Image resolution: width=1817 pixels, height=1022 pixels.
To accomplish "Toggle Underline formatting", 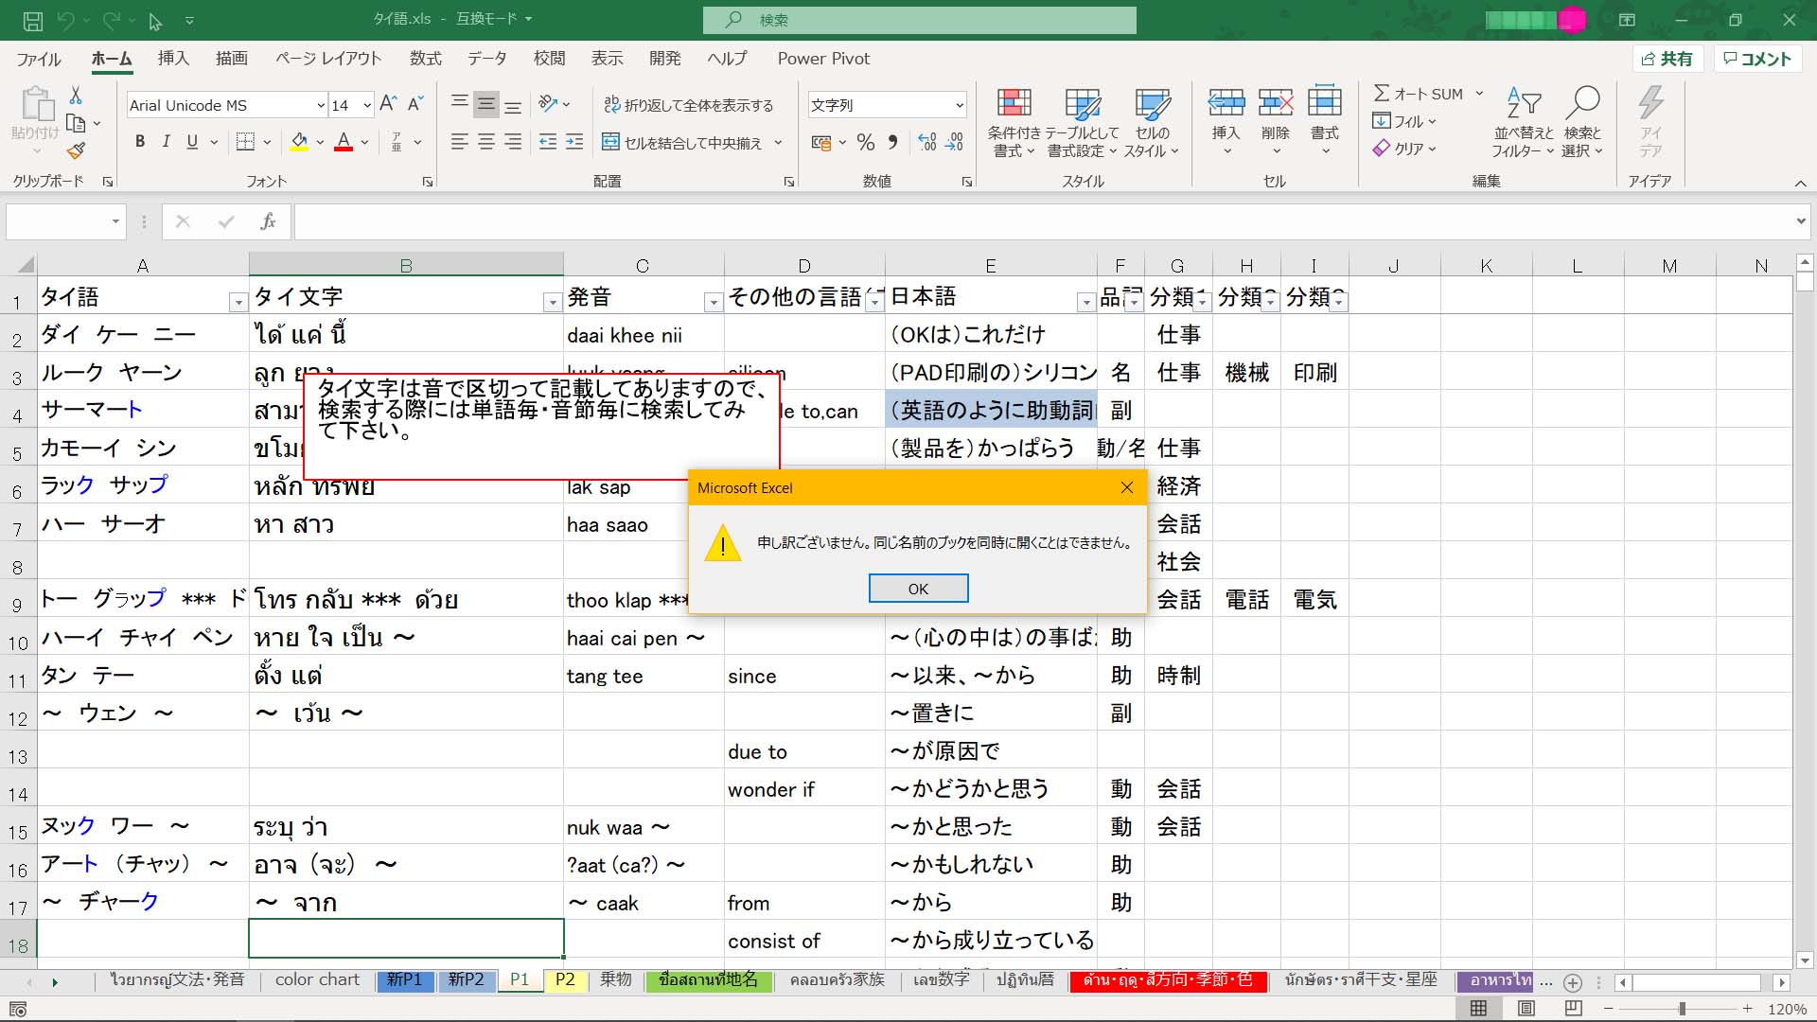I will point(192,142).
